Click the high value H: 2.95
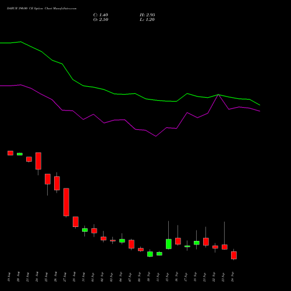Screen dimensions: 291x291 point(147,15)
